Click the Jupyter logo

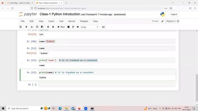(x=28, y=14)
